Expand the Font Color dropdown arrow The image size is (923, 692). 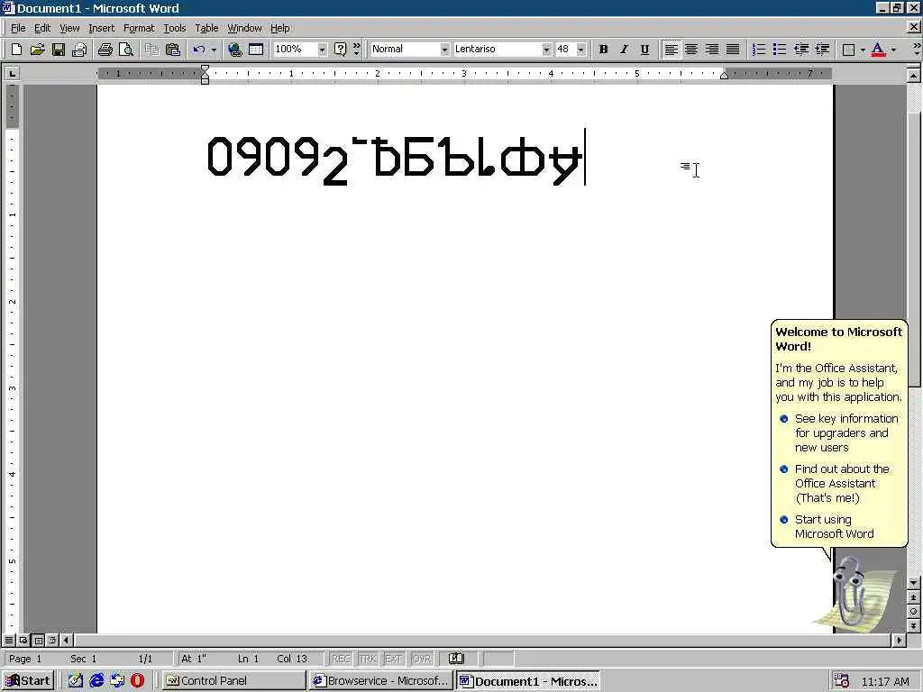[893, 50]
